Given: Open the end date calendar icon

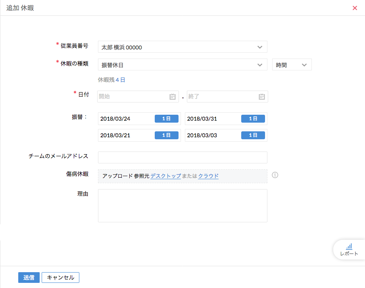Looking at the screenshot, I should pos(262,97).
